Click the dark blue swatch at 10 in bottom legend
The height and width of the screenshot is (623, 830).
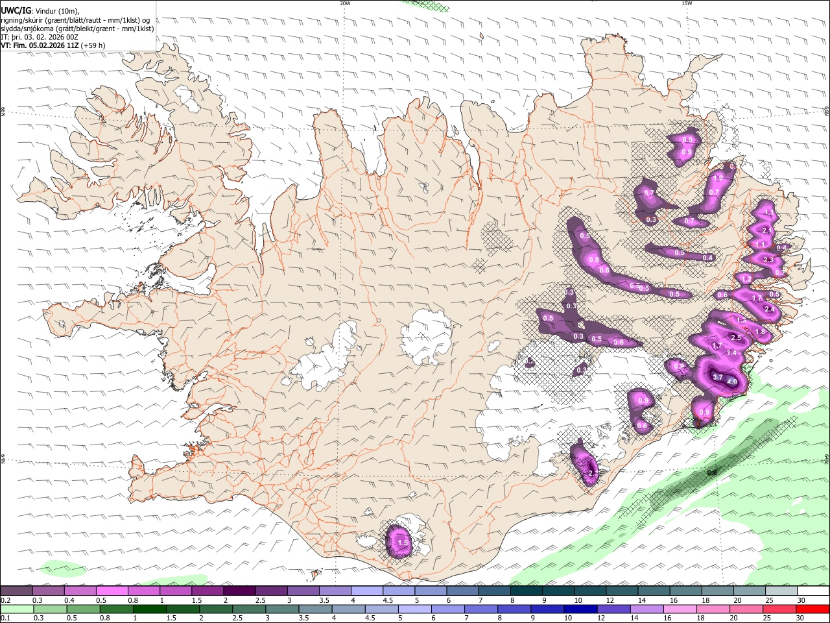tap(580, 609)
